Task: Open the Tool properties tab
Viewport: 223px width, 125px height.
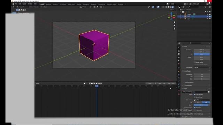Action: tap(179, 47)
